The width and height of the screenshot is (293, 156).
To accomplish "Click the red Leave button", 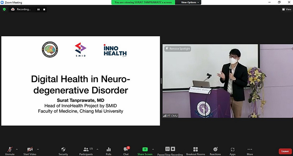I will pos(285,151).
